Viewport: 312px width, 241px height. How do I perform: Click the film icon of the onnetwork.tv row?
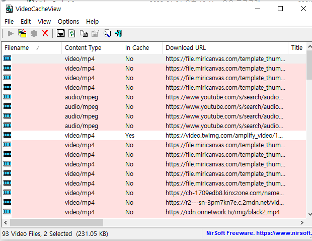[8, 212]
